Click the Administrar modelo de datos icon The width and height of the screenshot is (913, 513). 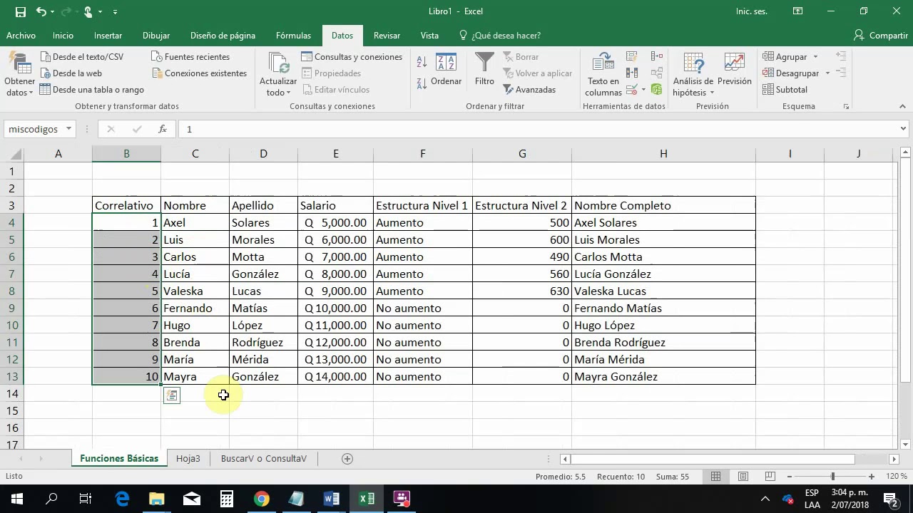[x=657, y=90]
